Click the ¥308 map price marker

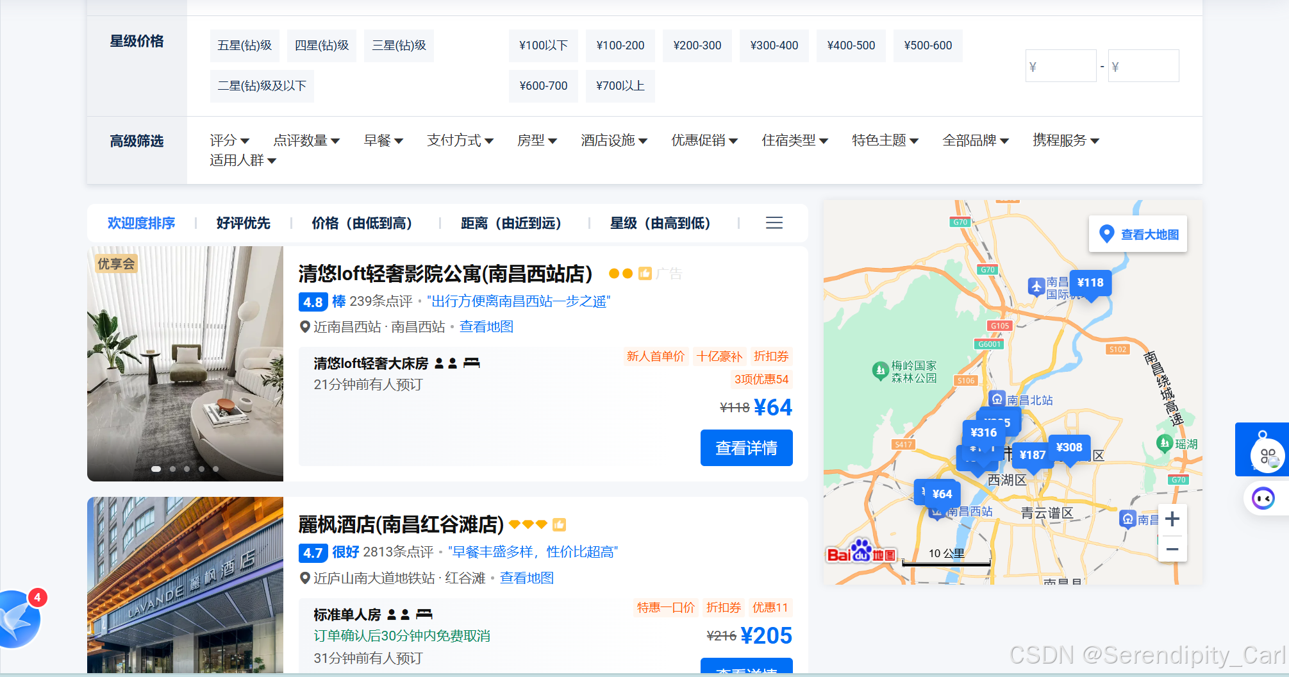[1069, 447]
